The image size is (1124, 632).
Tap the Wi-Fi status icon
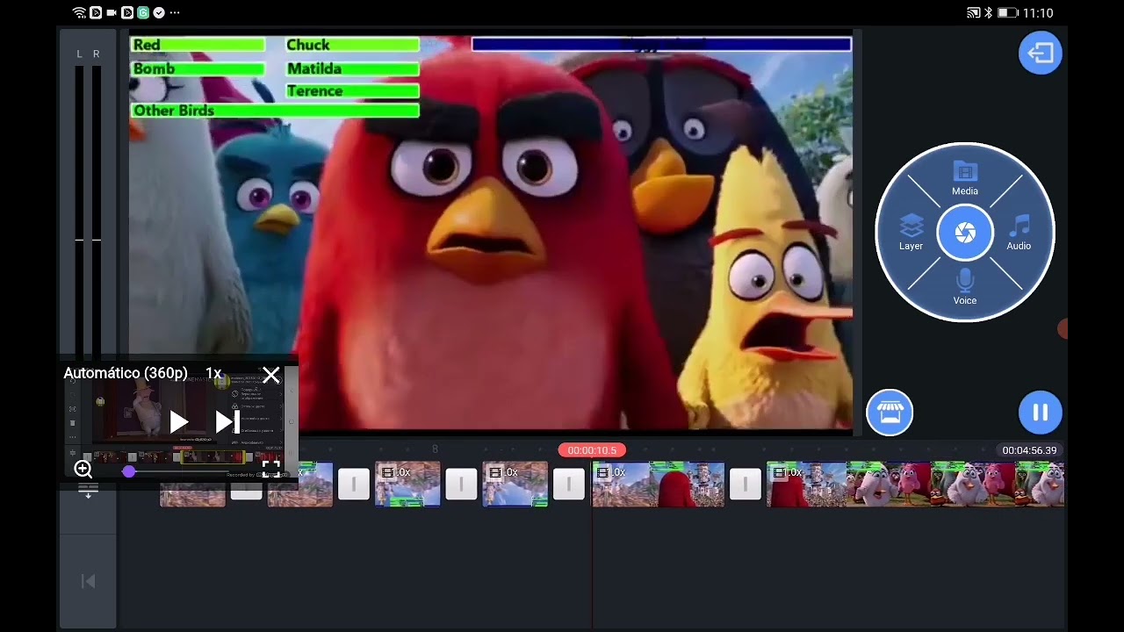[80, 13]
